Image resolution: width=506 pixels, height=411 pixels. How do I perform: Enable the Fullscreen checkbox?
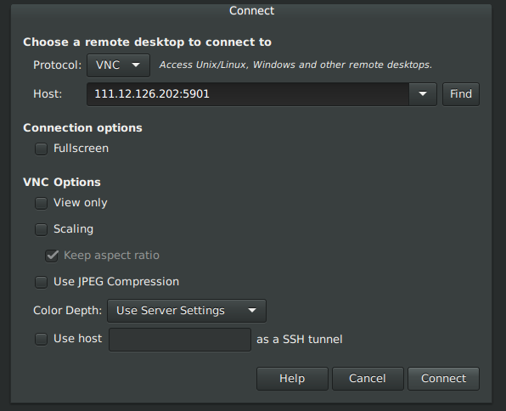pyautogui.click(x=41, y=149)
